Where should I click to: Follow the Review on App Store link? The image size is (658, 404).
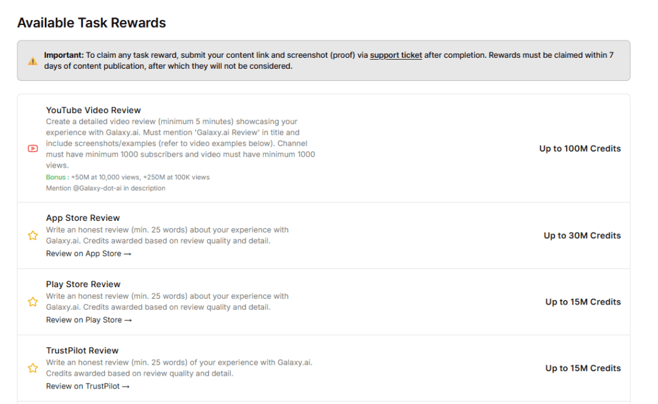[89, 254]
